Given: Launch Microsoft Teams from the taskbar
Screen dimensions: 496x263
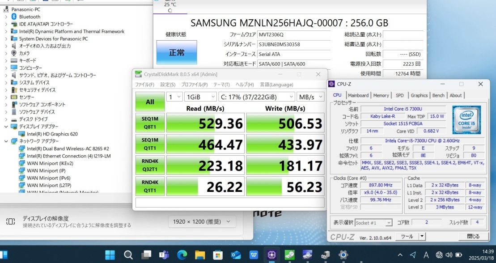Looking at the screenshot, I should (x=164, y=255).
